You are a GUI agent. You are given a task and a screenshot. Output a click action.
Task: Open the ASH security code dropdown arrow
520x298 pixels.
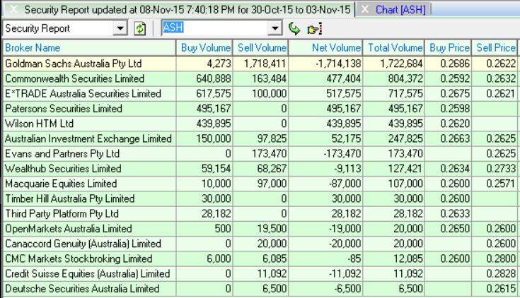click(x=275, y=28)
